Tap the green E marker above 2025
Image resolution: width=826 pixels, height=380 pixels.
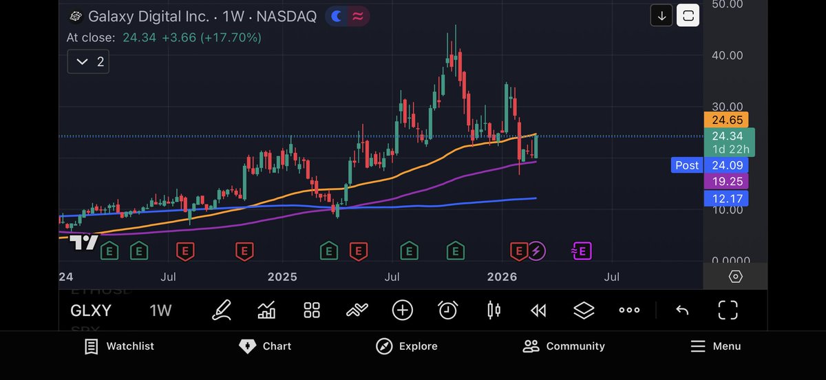(328, 251)
